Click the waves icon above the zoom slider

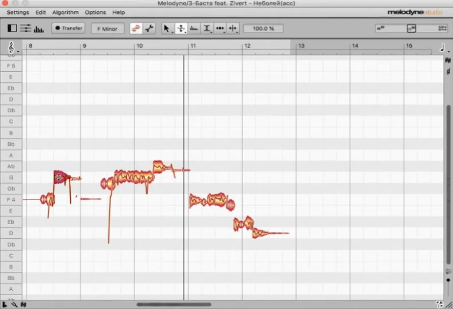[448, 271]
